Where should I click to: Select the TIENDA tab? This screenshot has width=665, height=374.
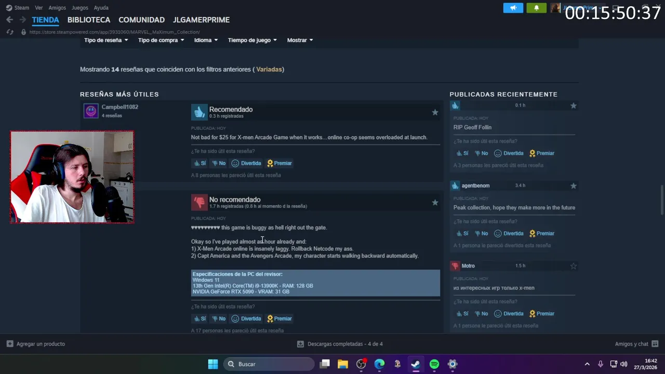pos(45,20)
